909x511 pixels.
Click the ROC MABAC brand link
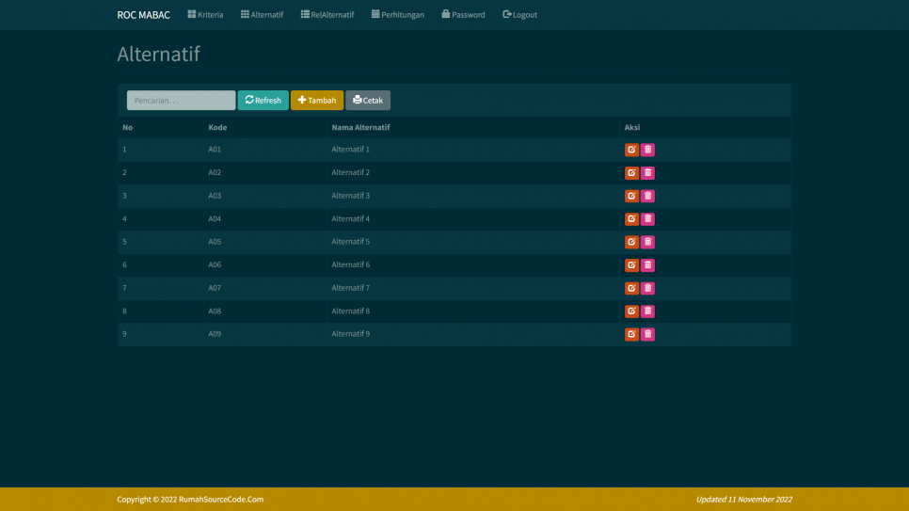tap(143, 15)
